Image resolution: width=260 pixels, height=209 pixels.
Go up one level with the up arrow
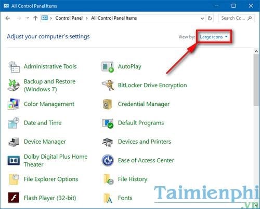(35, 18)
